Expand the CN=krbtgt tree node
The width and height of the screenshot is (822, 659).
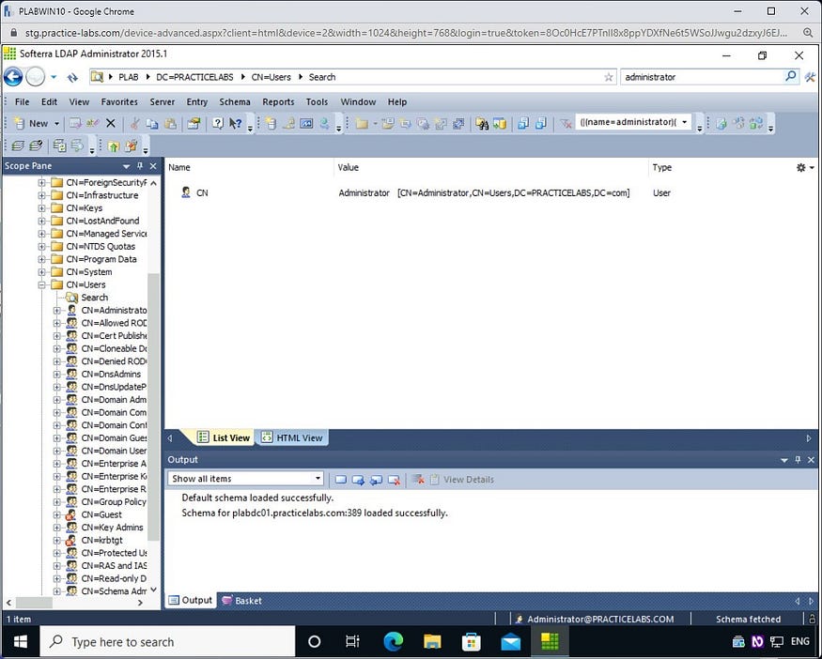56,541
